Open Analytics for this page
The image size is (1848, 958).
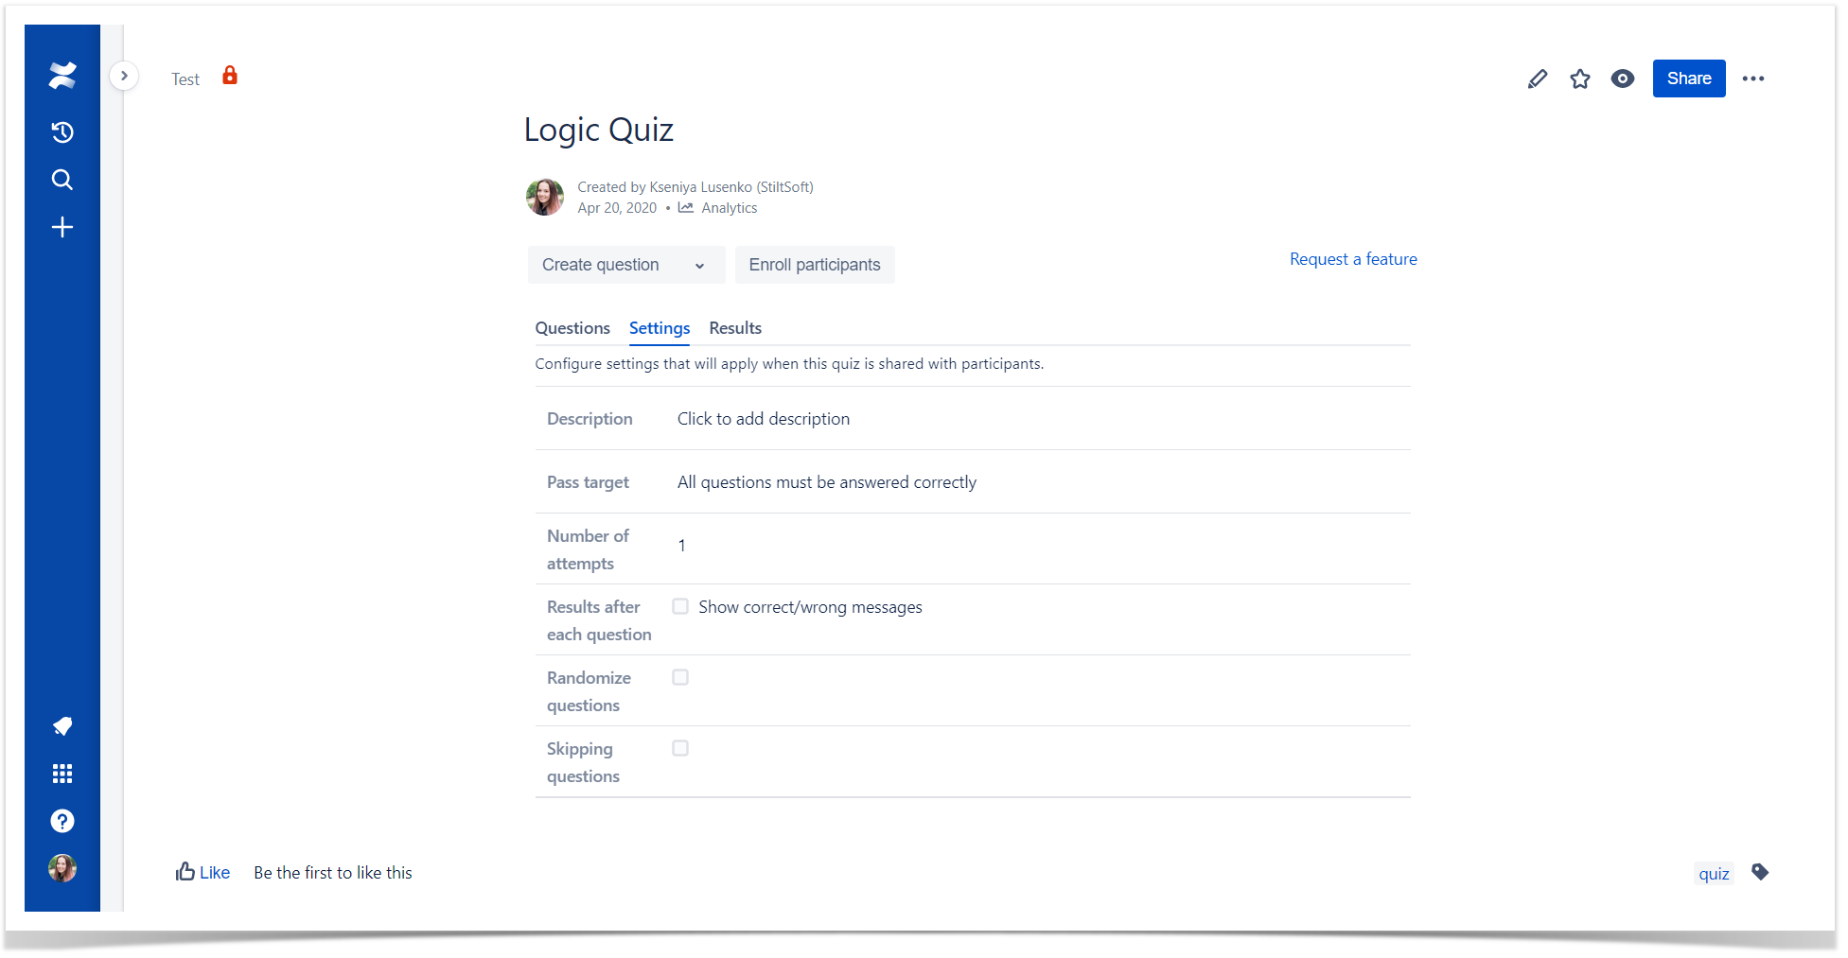click(x=729, y=208)
